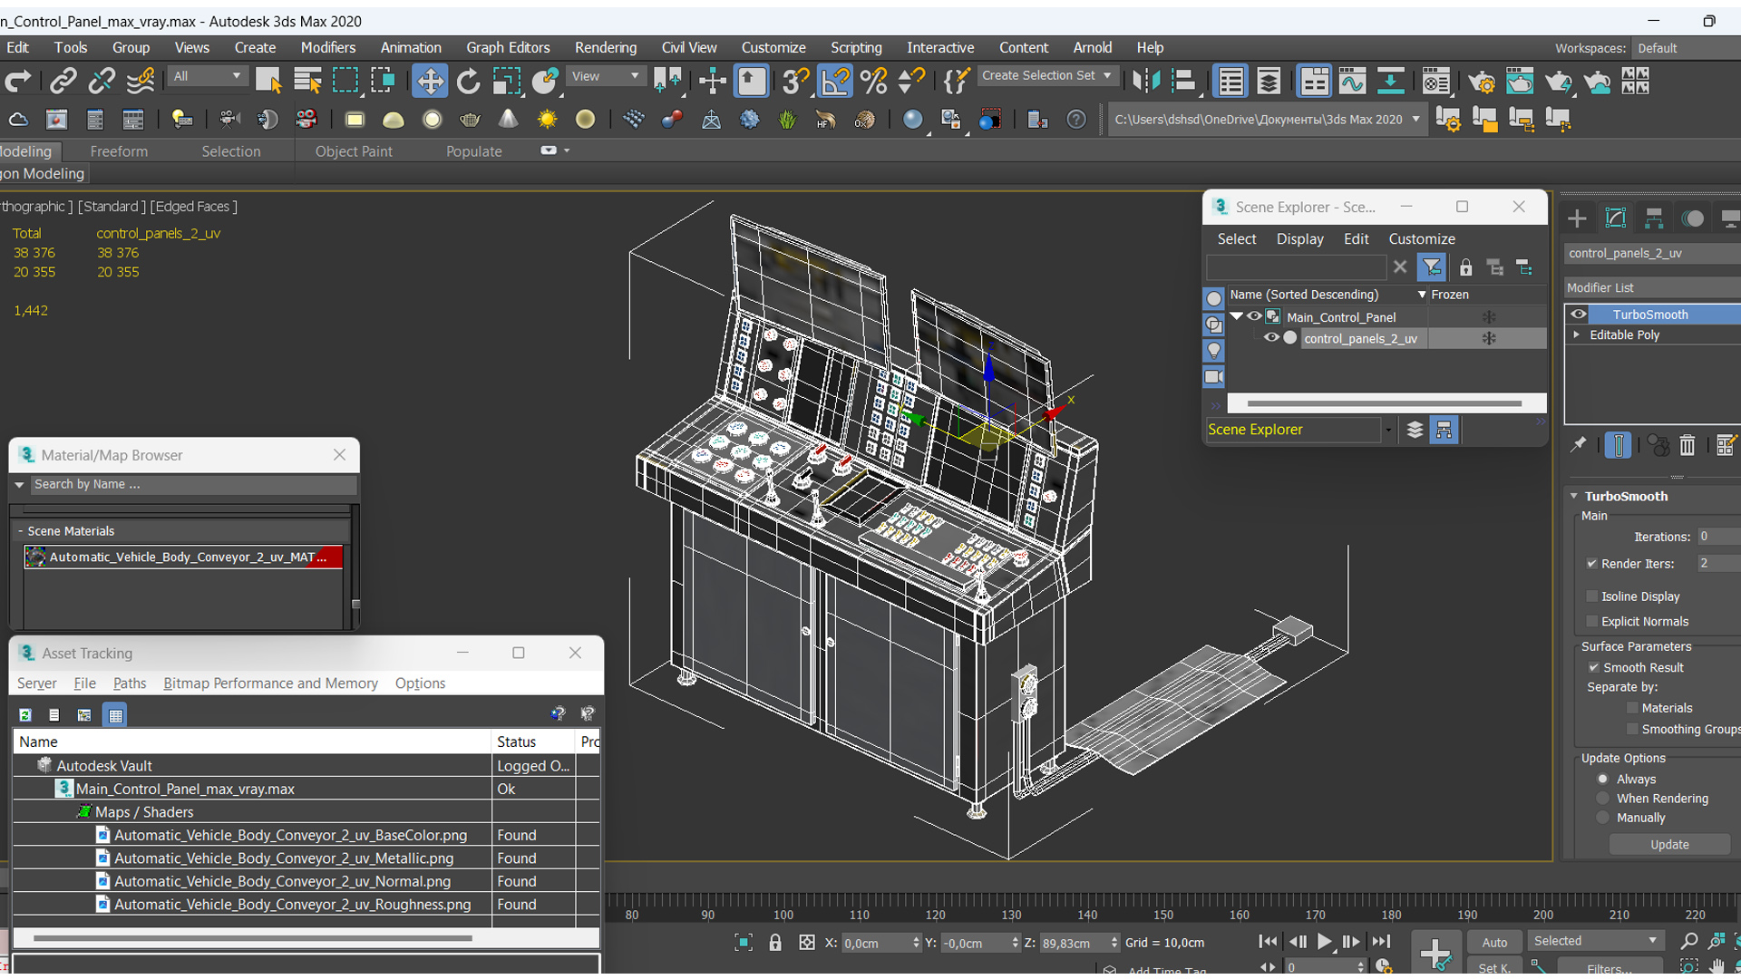Remove modifier with the trash icon
1741x979 pixels.
(1687, 445)
